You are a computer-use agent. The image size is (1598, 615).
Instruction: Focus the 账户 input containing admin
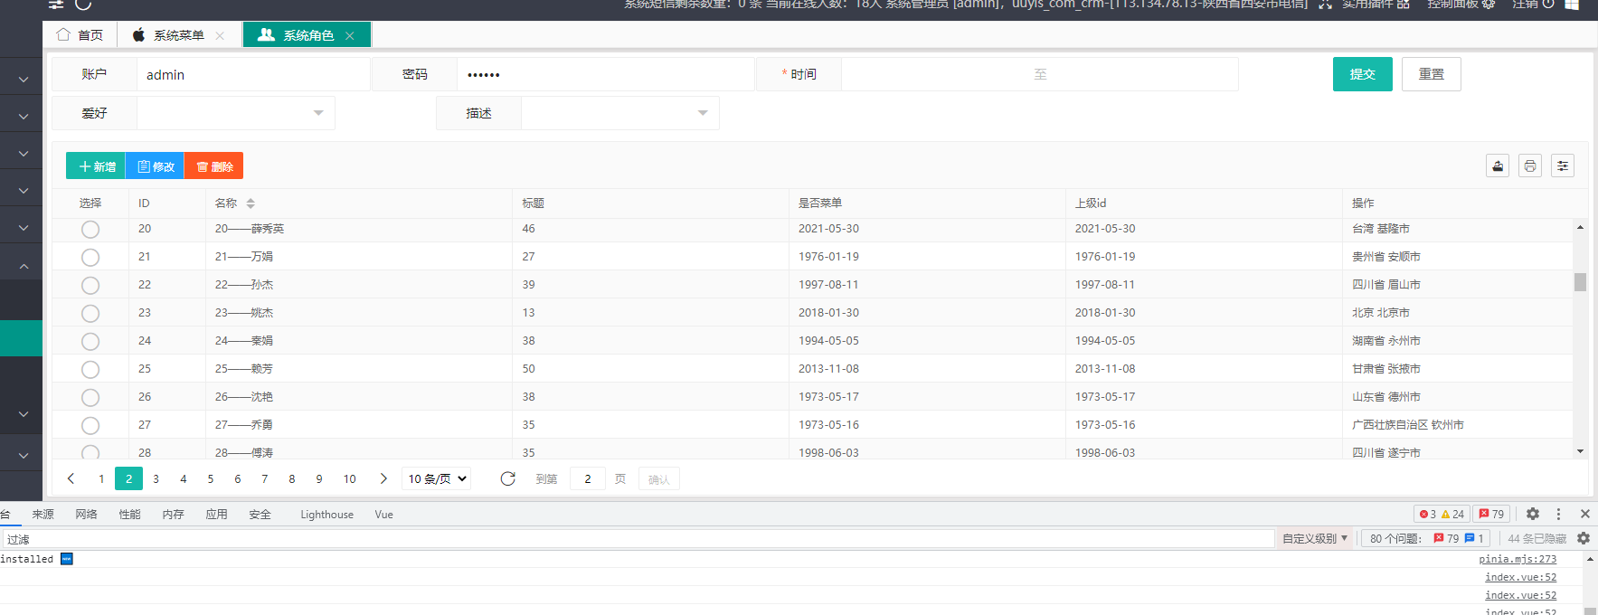click(253, 74)
